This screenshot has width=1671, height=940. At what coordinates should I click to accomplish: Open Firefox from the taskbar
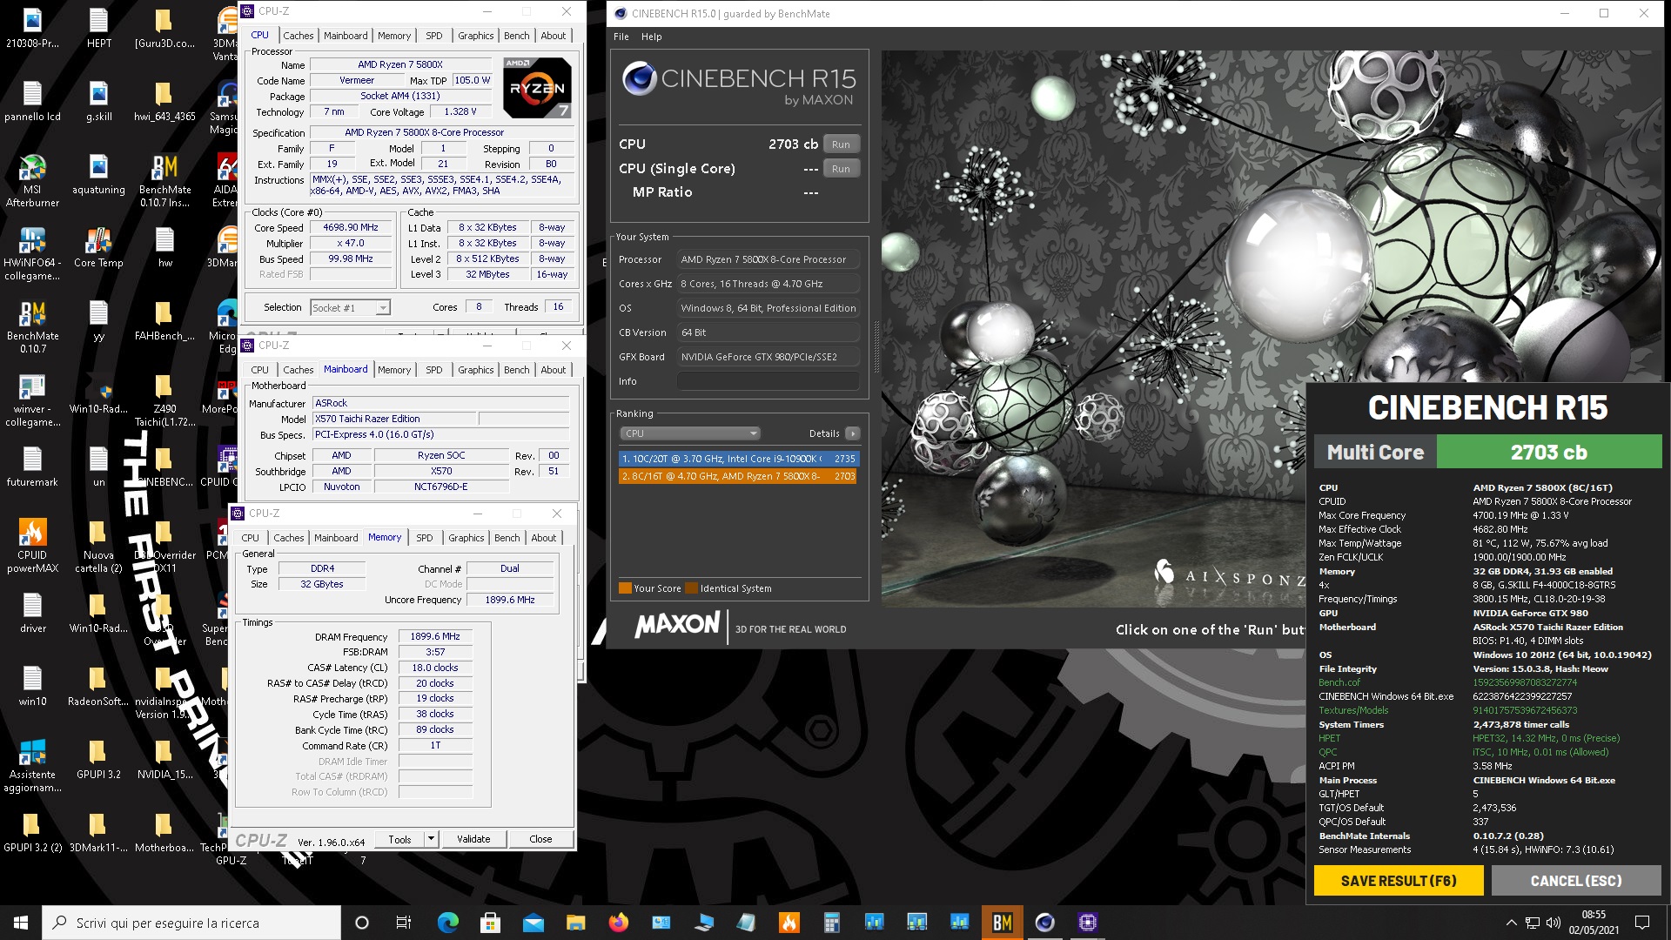[618, 923]
